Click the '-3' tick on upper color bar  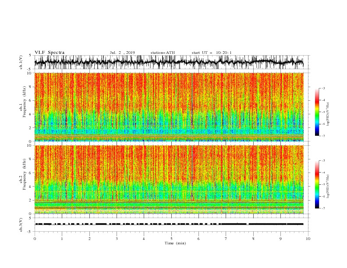click(x=323, y=88)
